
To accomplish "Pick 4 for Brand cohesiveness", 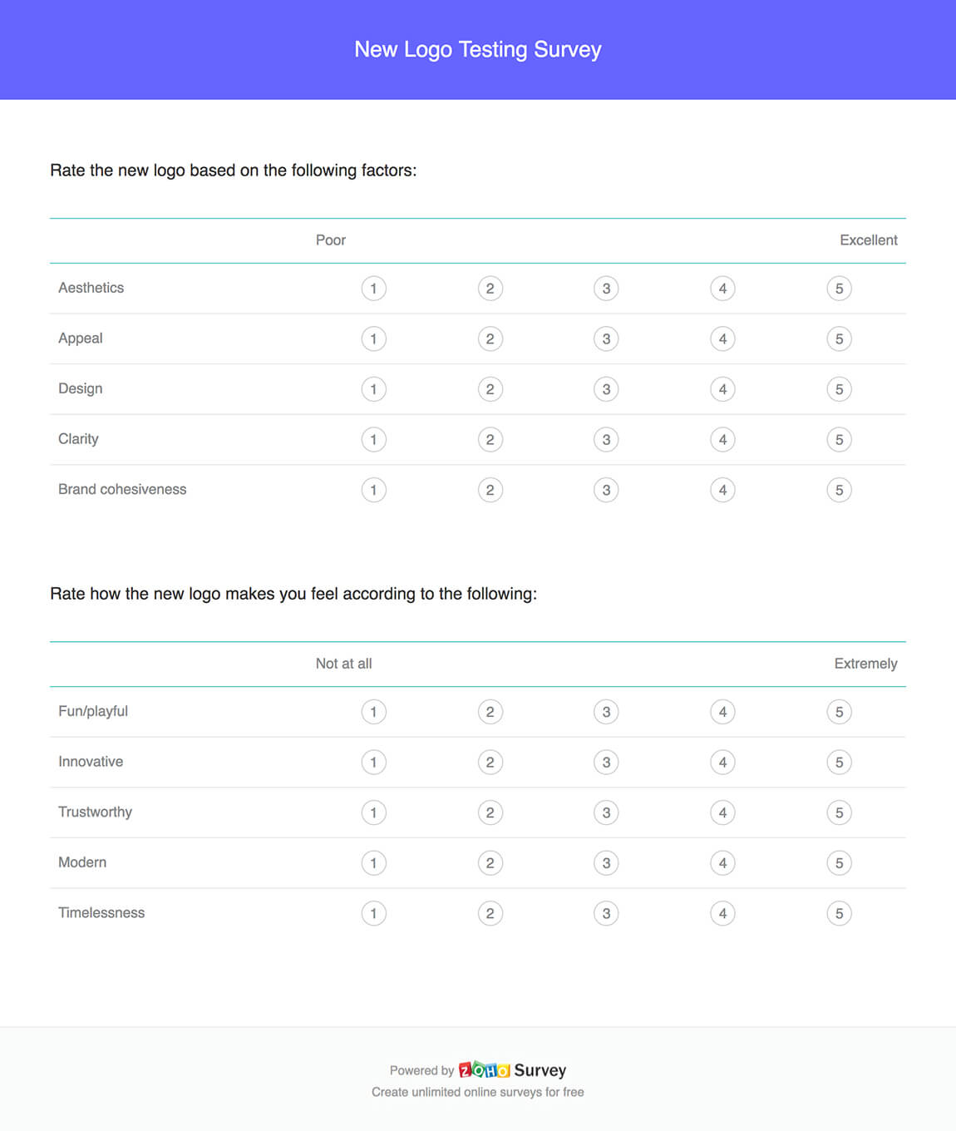I will point(722,490).
